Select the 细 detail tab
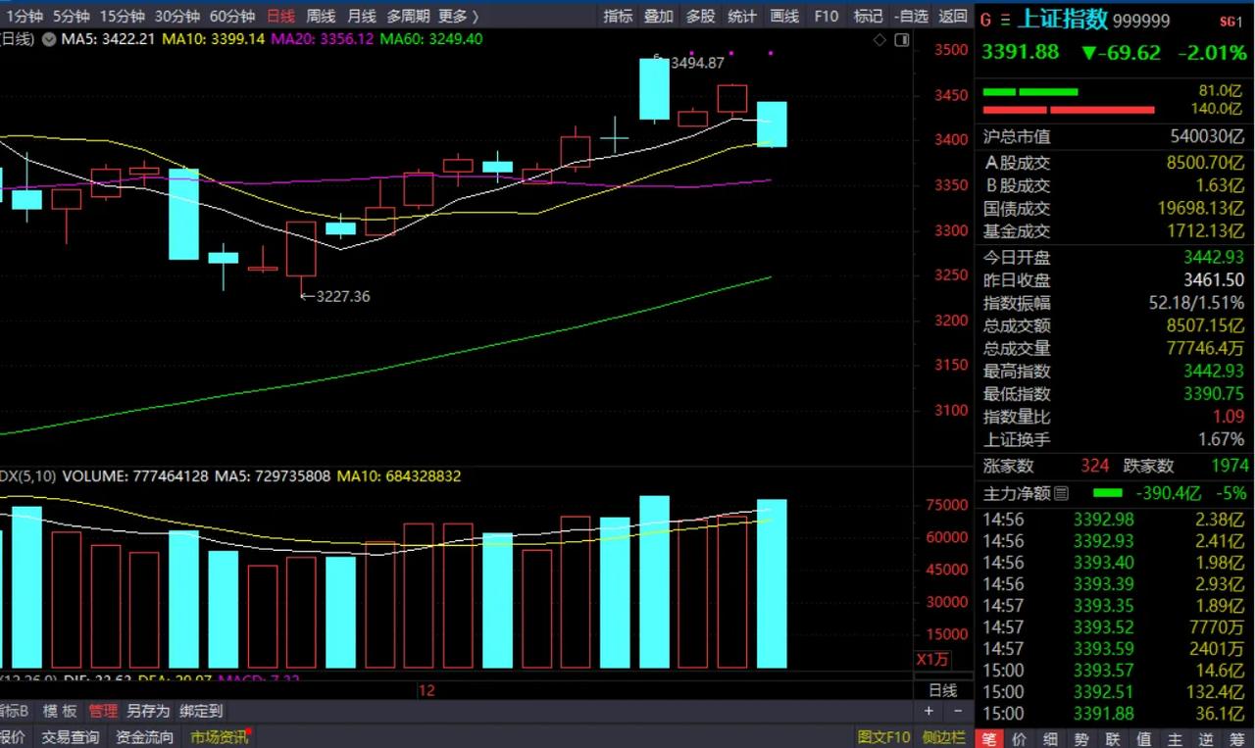The image size is (1255, 748). [x=1050, y=738]
